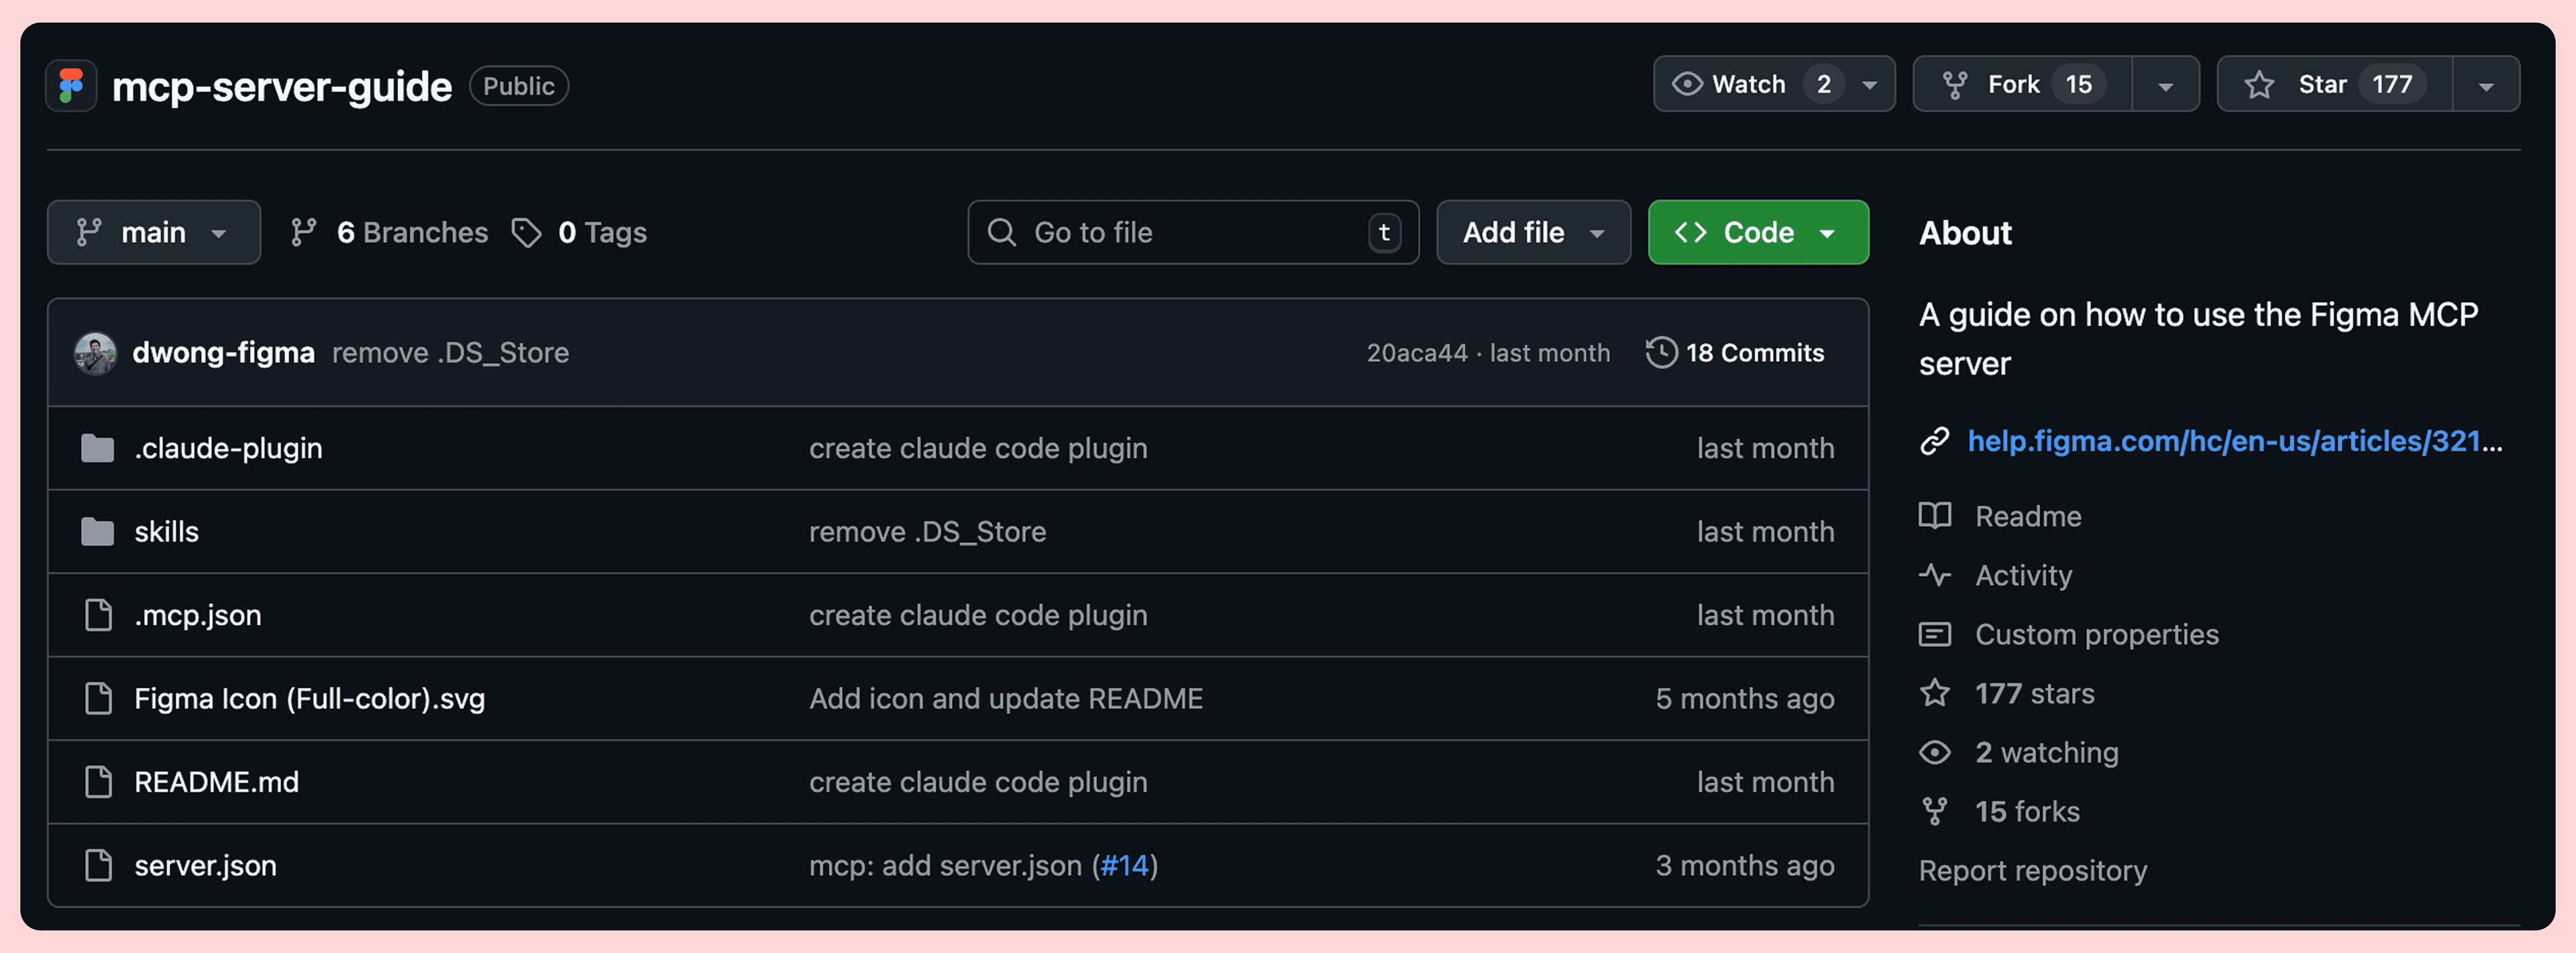Open the commit history via clock icon
Image resolution: width=2576 pixels, height=953 pixels.
coord(1661,352)
